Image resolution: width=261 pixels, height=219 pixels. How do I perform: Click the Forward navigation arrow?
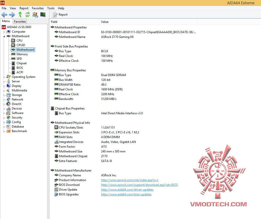pyautogui.click(x=12, y=15)
